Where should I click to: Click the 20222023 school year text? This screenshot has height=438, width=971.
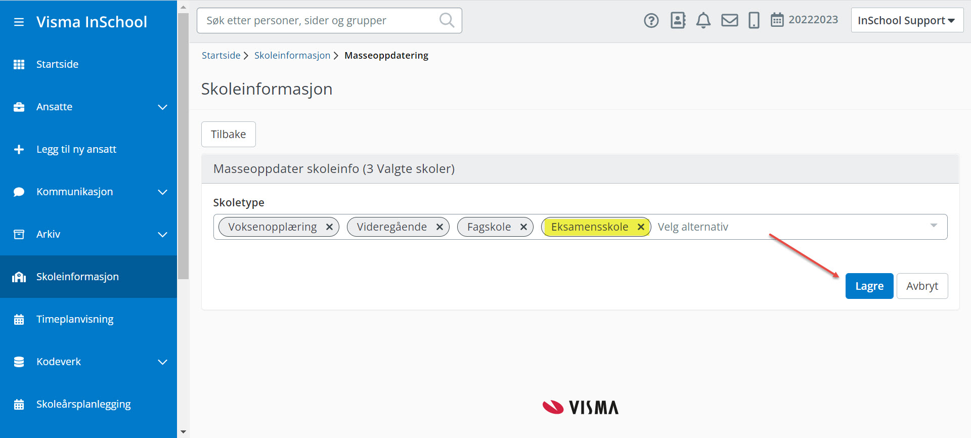click(x=813, y=20)
